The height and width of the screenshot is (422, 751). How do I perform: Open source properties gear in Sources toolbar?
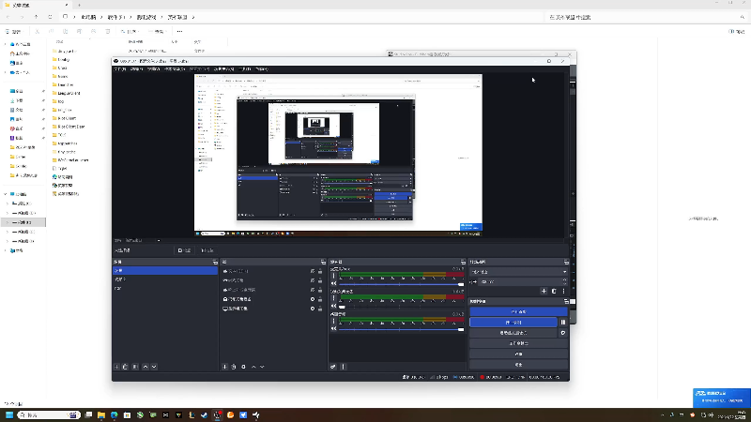click(243, 367)
